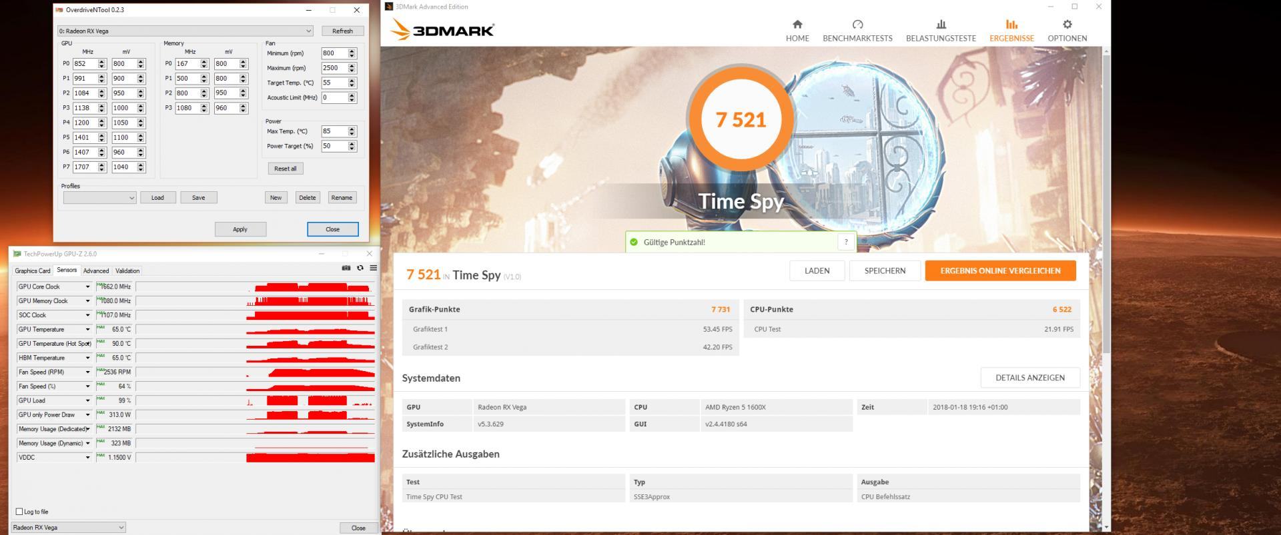The width and height of the screenshot is (1281, 535).
Task: Switch to Advanced tab in GPU-Z
Action: pos(96,270)
